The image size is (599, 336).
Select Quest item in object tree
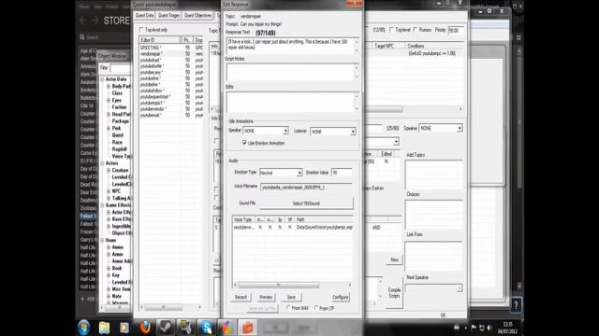[x=118, y=135]
